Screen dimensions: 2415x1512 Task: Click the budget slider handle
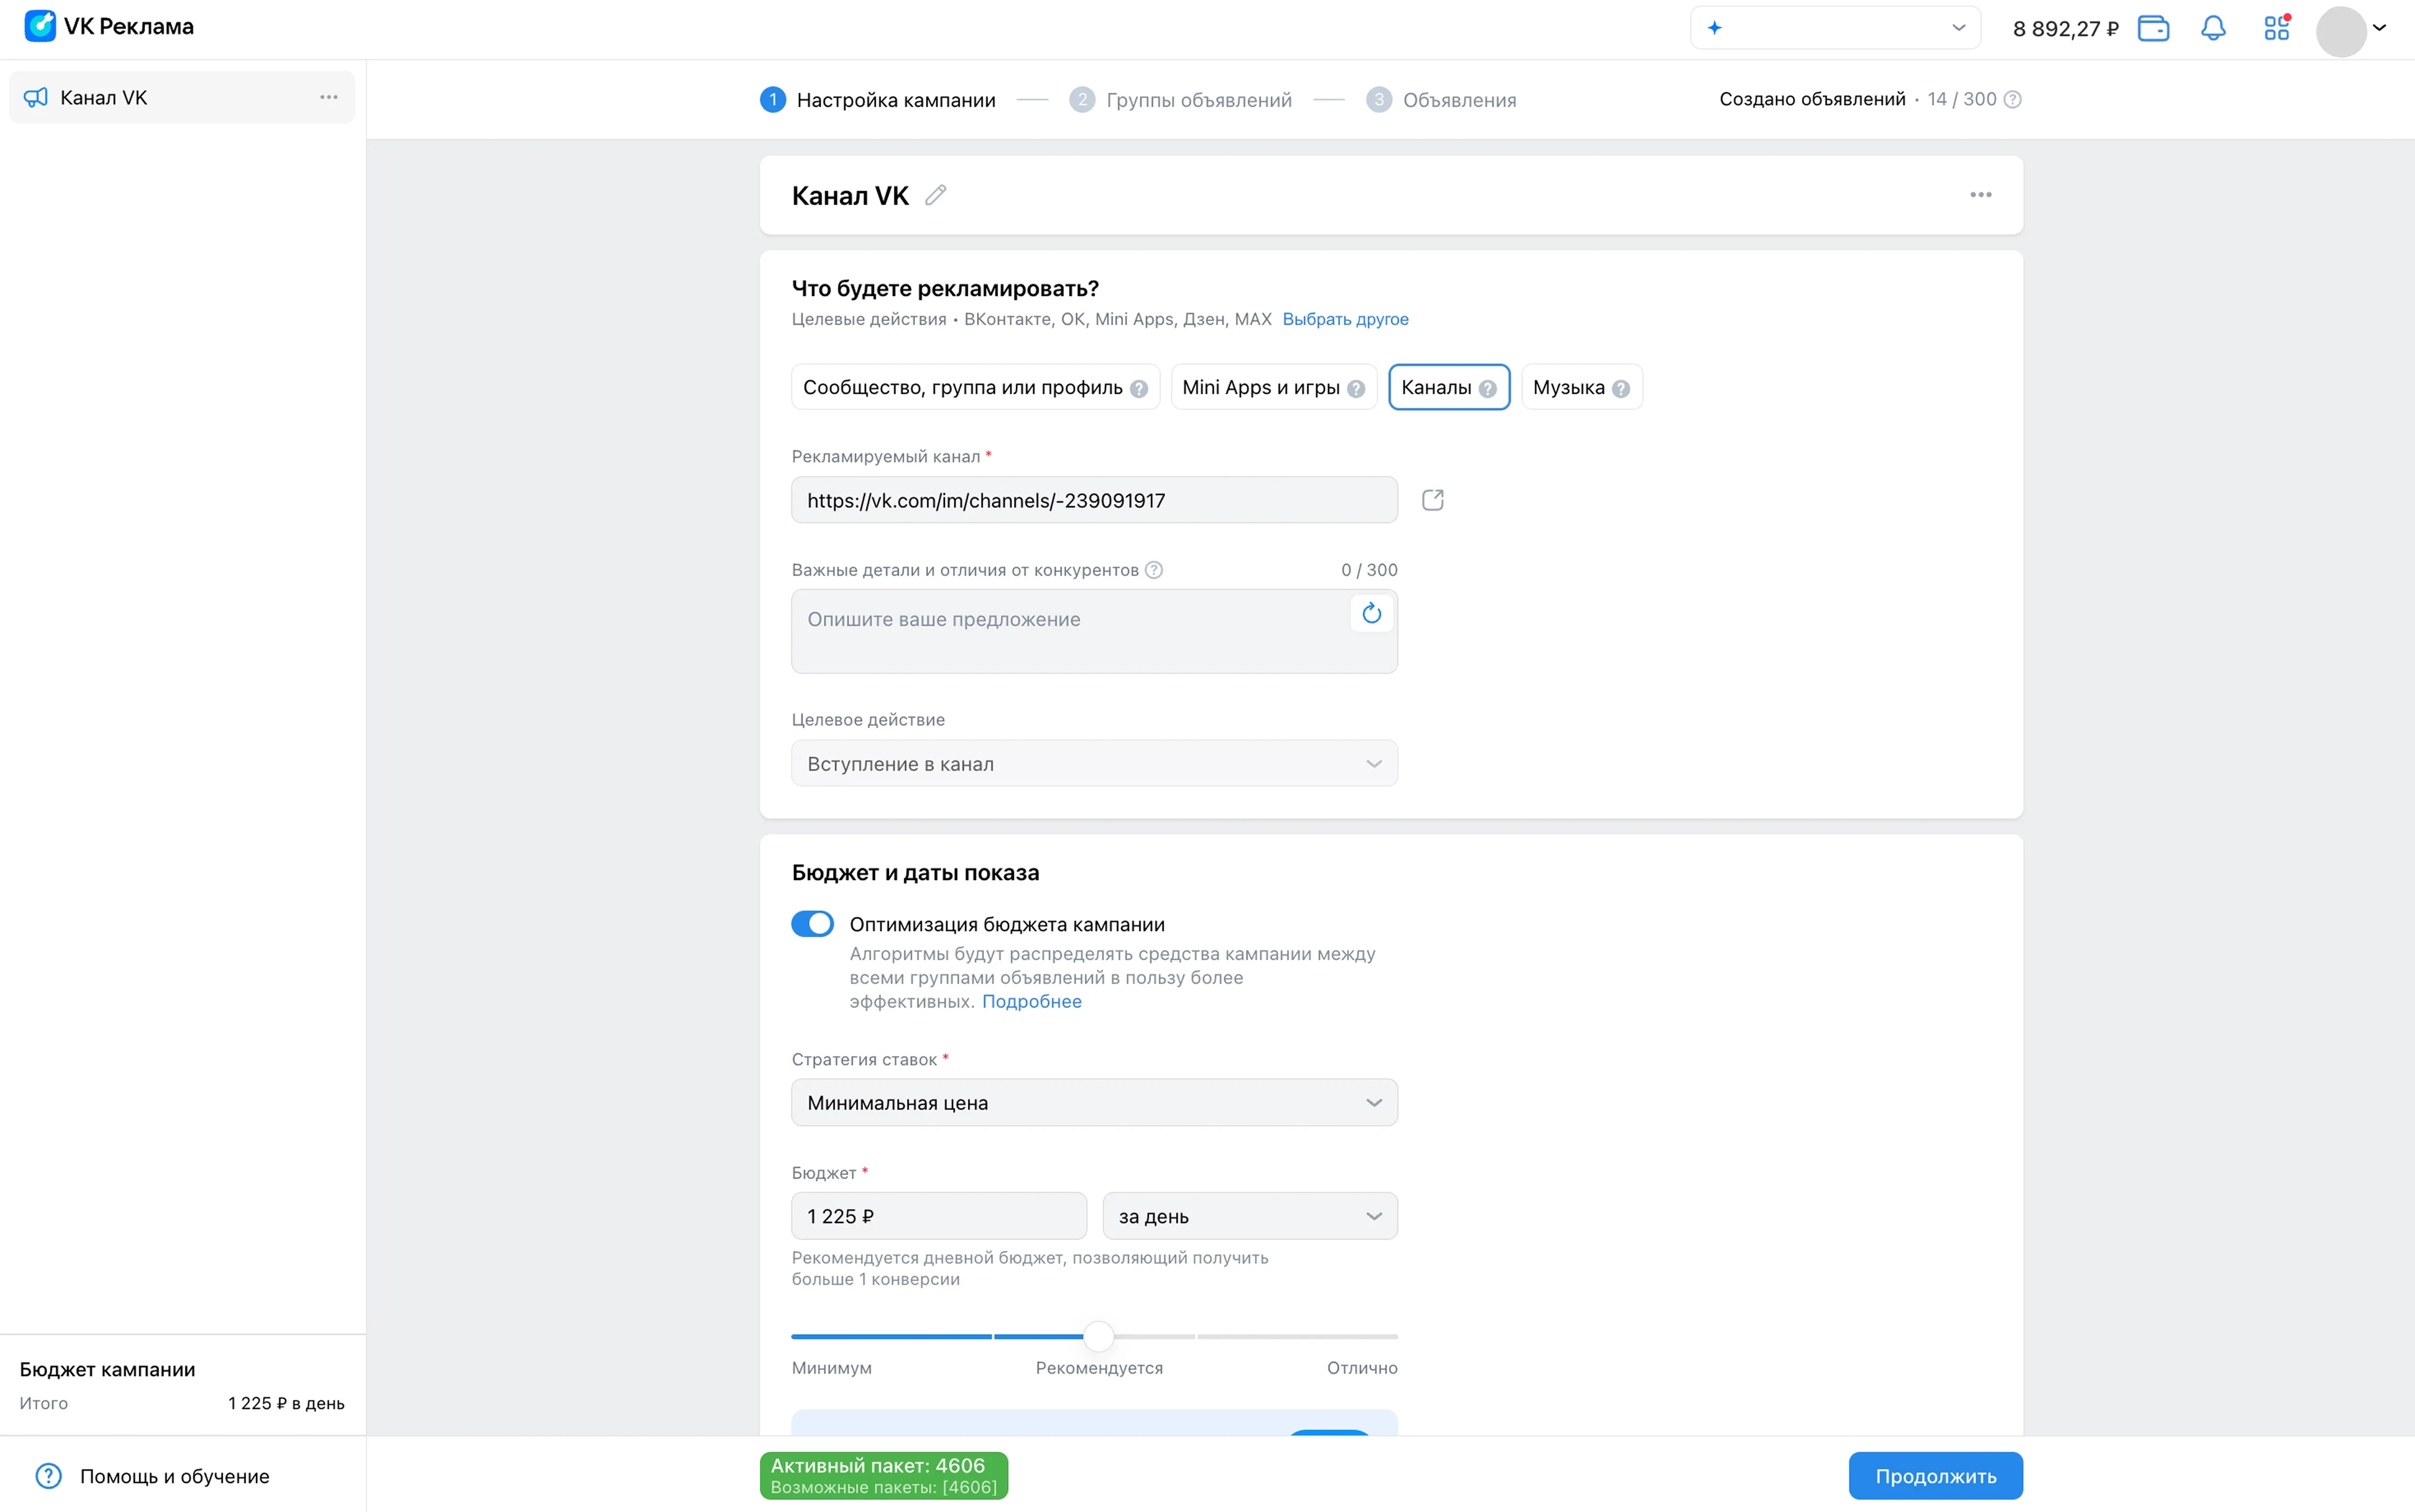(1098, 1336)
